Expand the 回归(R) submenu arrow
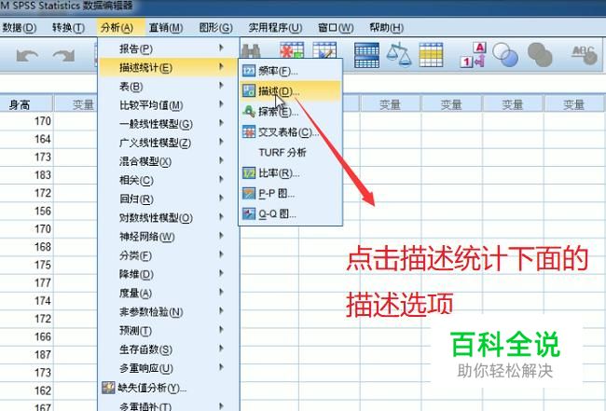The image size is (606, 411). pyautogui.click(x=221, y=199)
